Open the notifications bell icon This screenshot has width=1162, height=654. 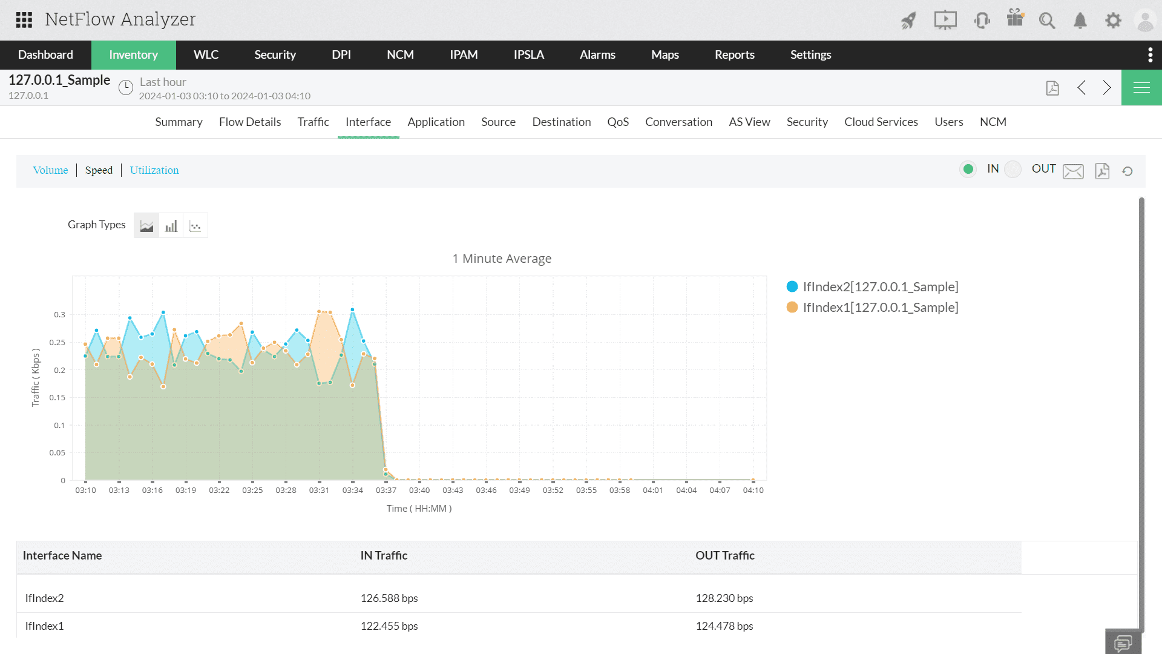pyautogui.click(x=1080, y=21)
